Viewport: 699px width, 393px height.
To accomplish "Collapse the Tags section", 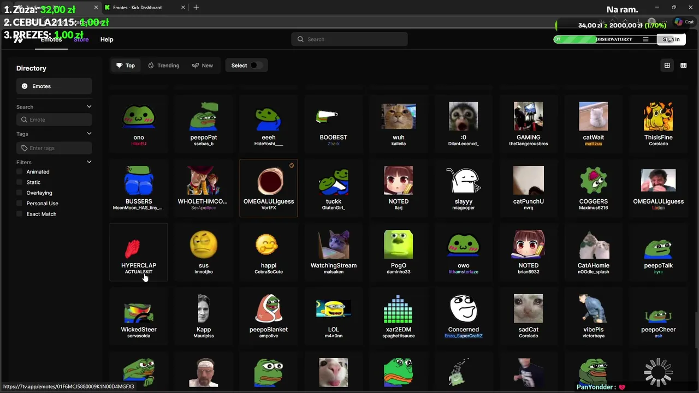I will [89, 134].
